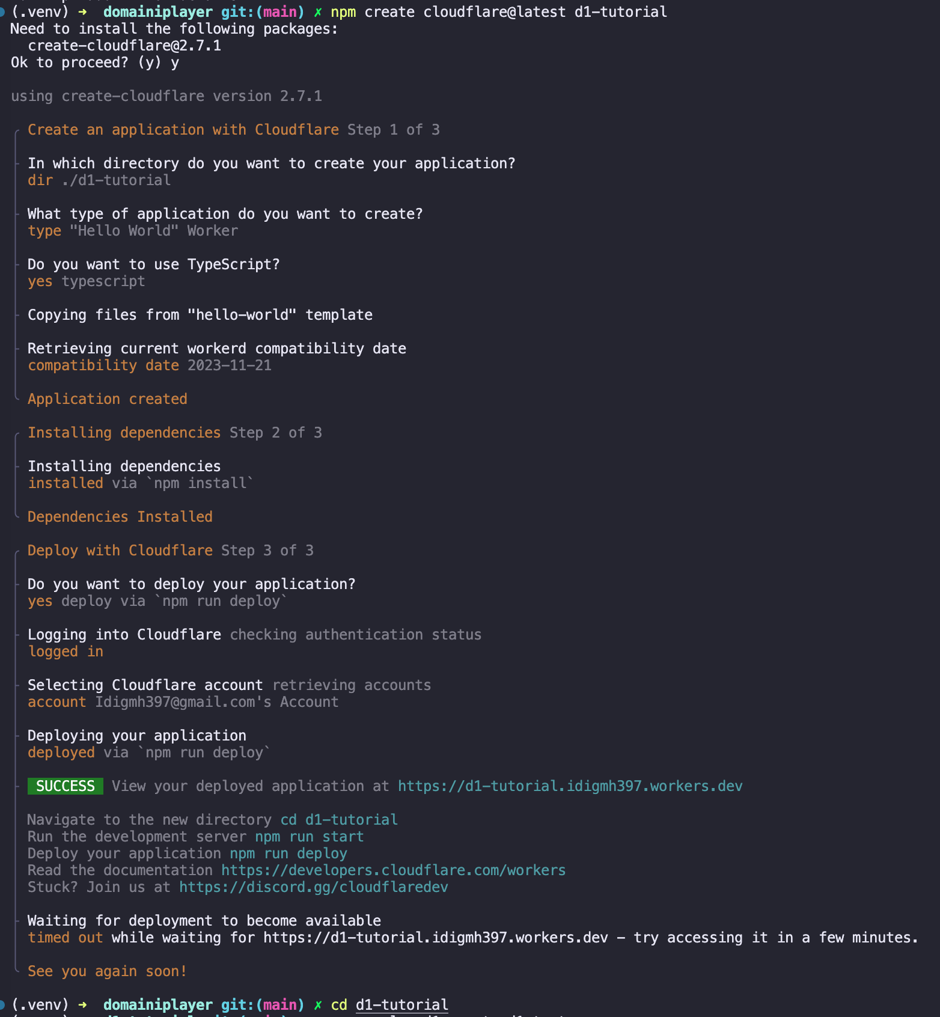The width and height of the screenshot is (940, 1017).
Task: Click 'create-cloudflare@2.7.1' package name
Action: [x=124, y=46]
